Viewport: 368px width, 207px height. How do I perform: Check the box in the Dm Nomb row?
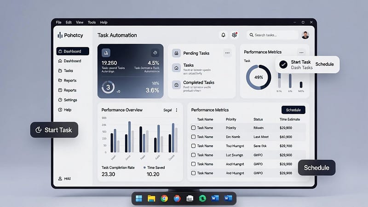pos(193,137)
